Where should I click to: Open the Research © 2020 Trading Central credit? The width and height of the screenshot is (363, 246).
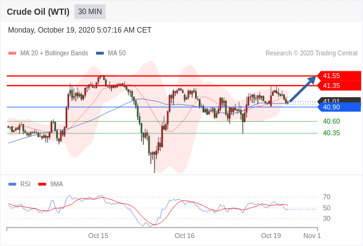311,54
